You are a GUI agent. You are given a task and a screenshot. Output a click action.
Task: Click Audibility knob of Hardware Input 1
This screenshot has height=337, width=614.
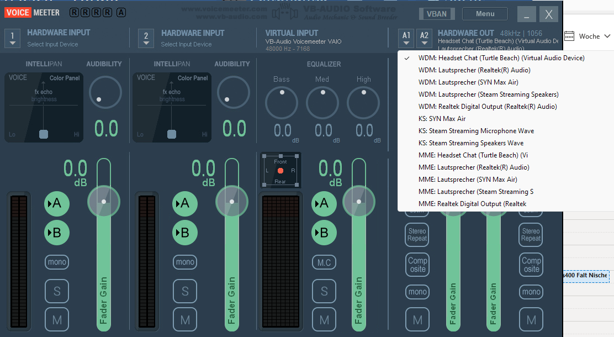tap(105, 92)
